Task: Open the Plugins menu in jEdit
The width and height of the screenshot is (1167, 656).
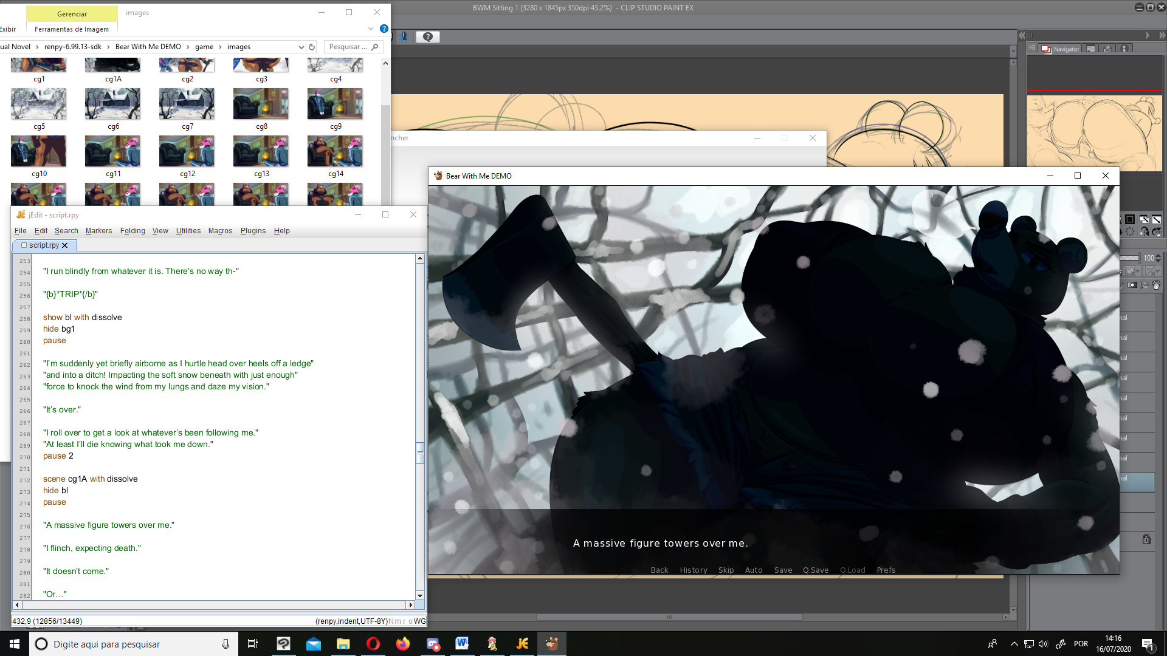Action: coord(253,231)
